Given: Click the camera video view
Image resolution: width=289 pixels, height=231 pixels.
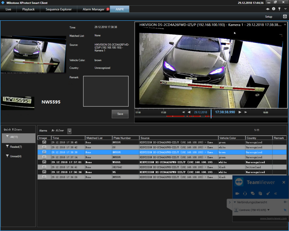Looking at the screenshot, I should point(211,68).
